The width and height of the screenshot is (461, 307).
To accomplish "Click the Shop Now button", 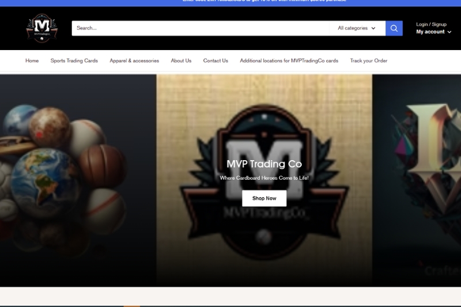I will click(264, 198).
